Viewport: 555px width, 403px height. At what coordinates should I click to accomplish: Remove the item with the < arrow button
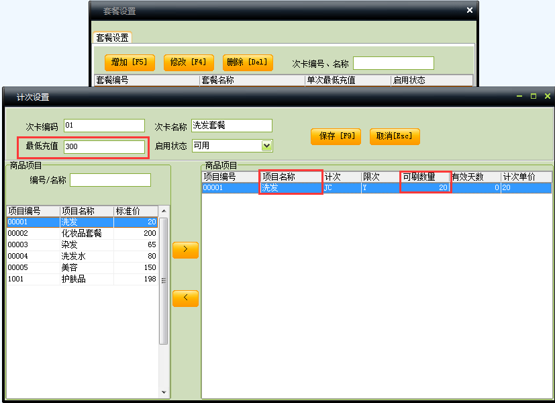pos(185,298)
